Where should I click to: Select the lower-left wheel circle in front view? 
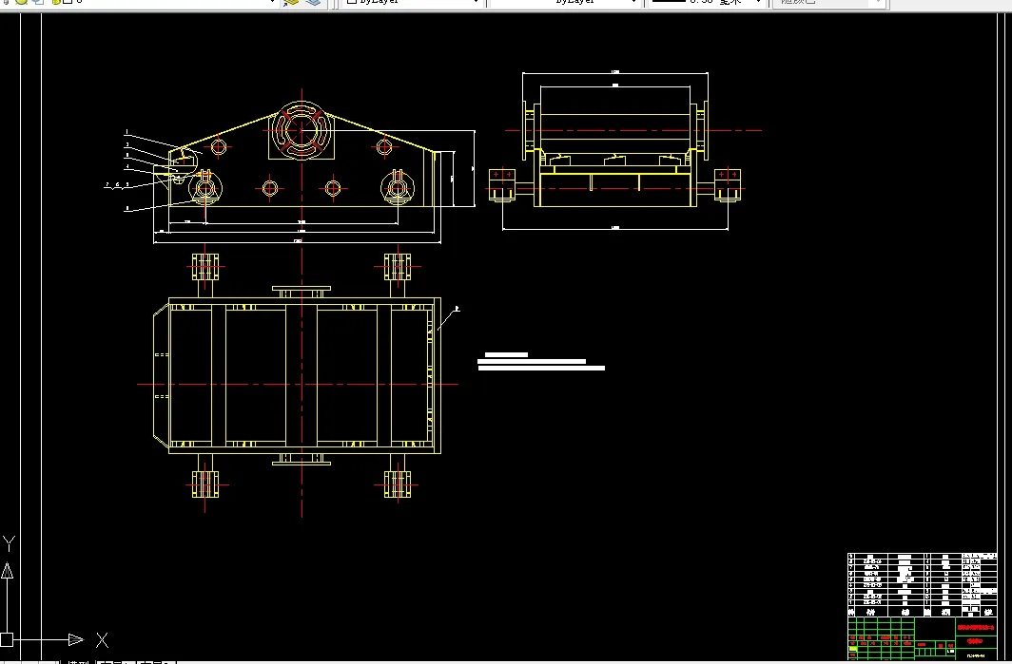click(x=205, y=188)
